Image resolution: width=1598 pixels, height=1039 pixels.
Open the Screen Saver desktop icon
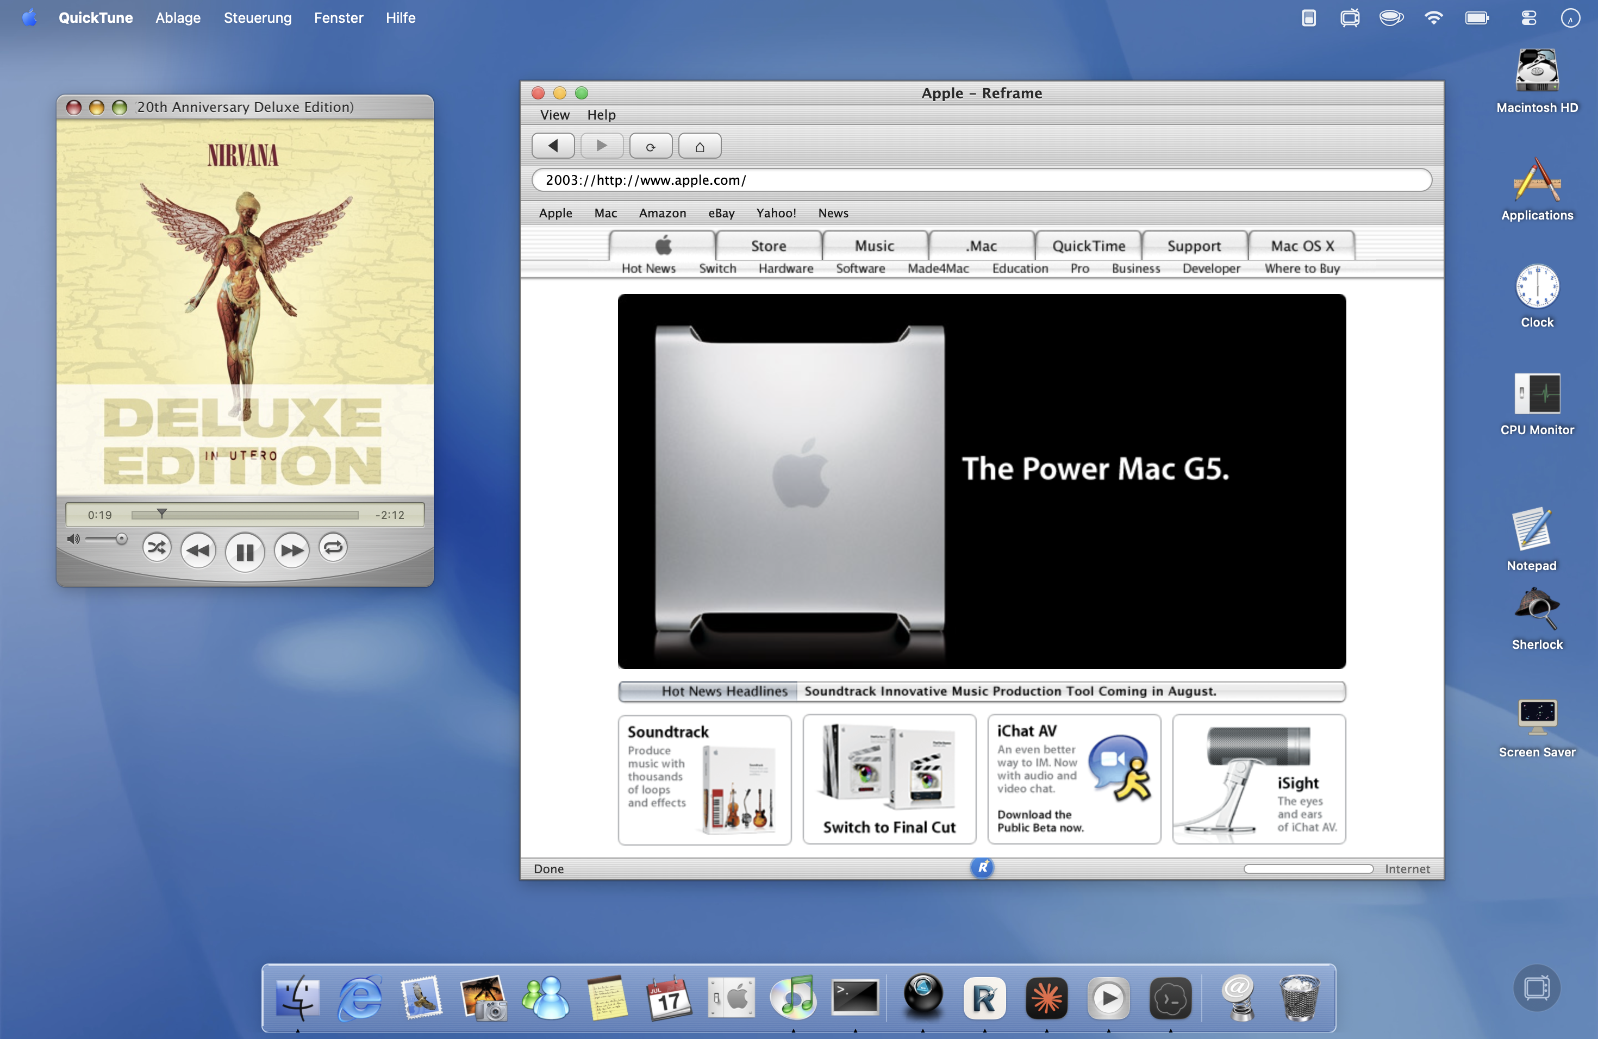click(1537, 728)
